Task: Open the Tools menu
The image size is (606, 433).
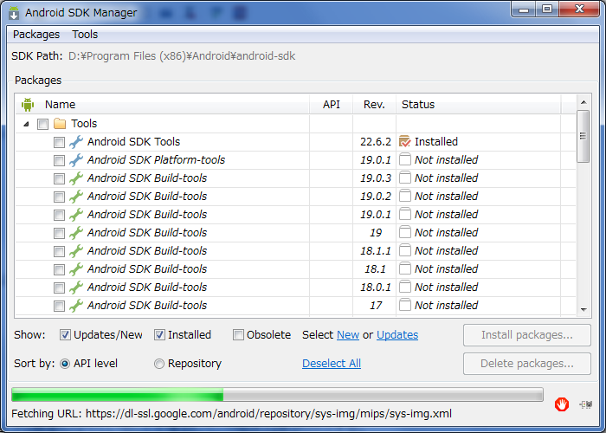Action: pos(85,35)
